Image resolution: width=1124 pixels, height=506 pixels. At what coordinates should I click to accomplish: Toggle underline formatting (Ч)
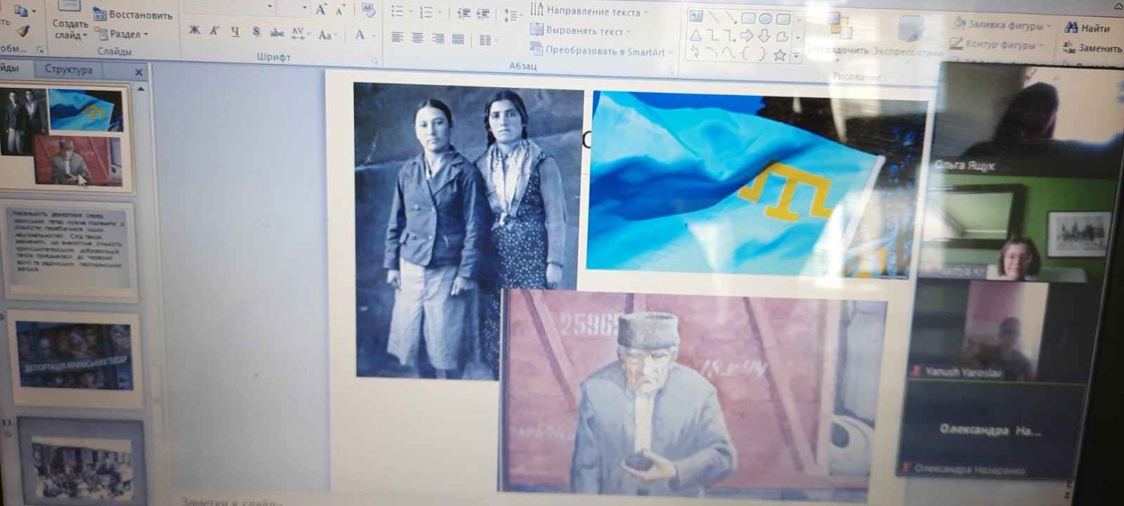[x=235, y=32]
